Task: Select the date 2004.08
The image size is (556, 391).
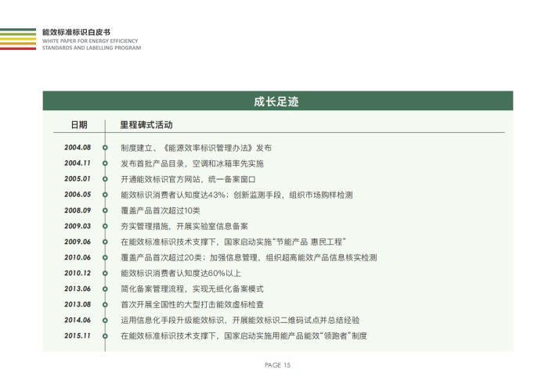Action: coord(78,147)
